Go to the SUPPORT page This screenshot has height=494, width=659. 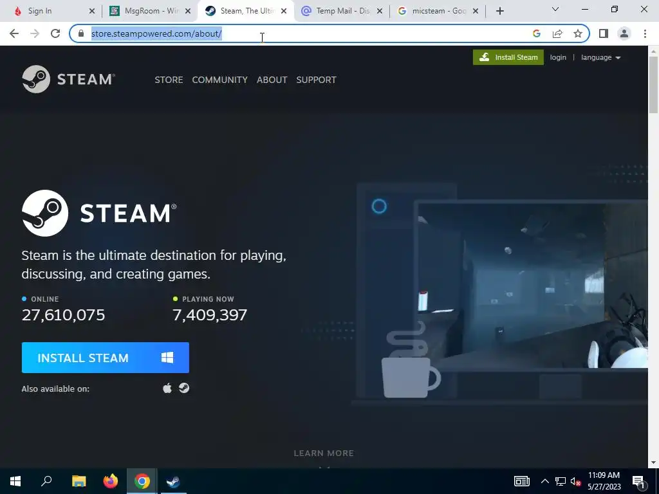316,80
